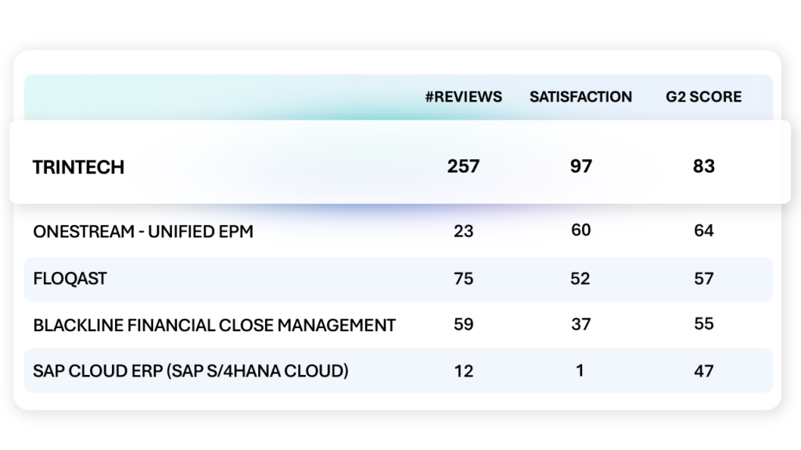The height and width of the screenshot is (450, 801).
Task: Click the G2 SCORE column header
Action: 703,97
